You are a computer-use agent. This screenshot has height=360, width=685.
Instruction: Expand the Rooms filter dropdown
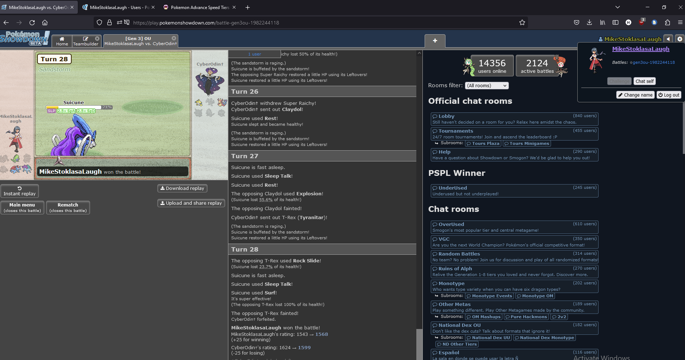487,86
